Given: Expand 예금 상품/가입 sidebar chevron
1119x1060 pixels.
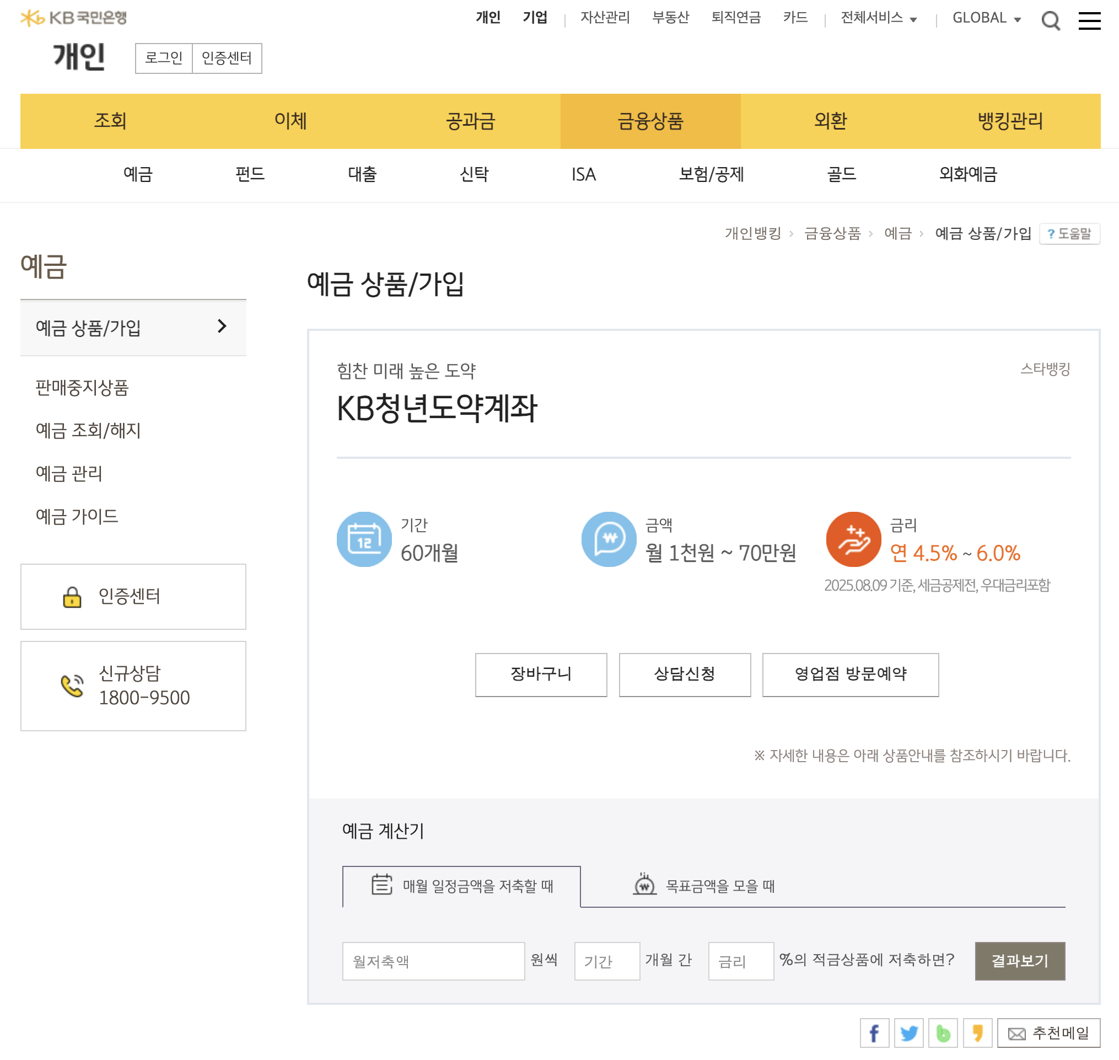Looking at the screenshot, I should [222, 326].
